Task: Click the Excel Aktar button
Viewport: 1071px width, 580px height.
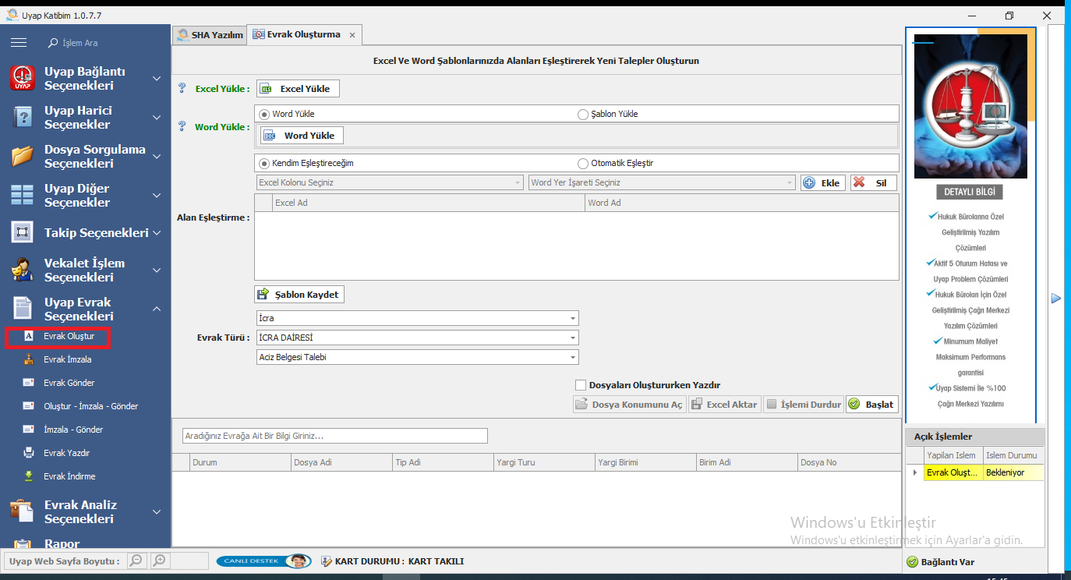Action: click(724, 405)
